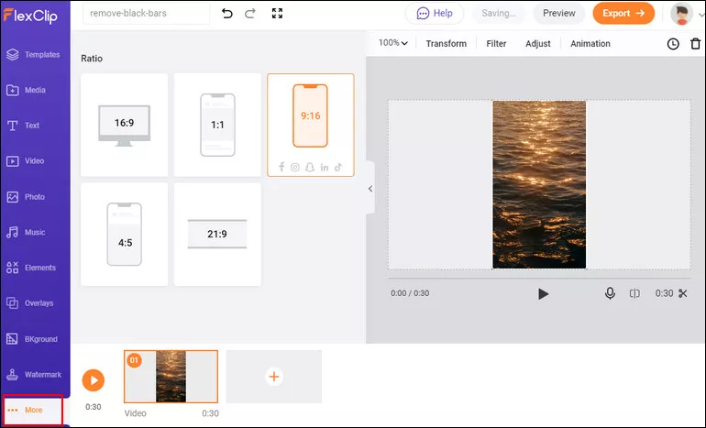Select the 21:9 ratio option
The width and height of the screenshot is (706, 428).
[x=217, y=234]
